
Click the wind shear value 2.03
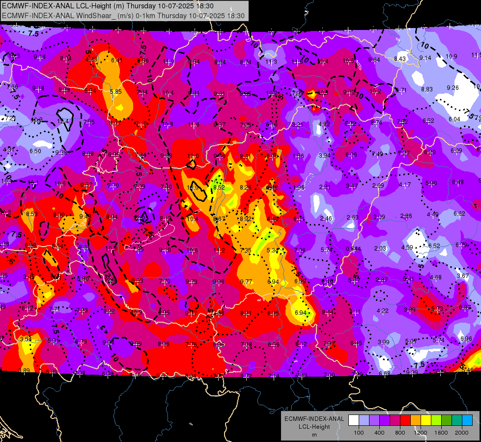[380, 248]
